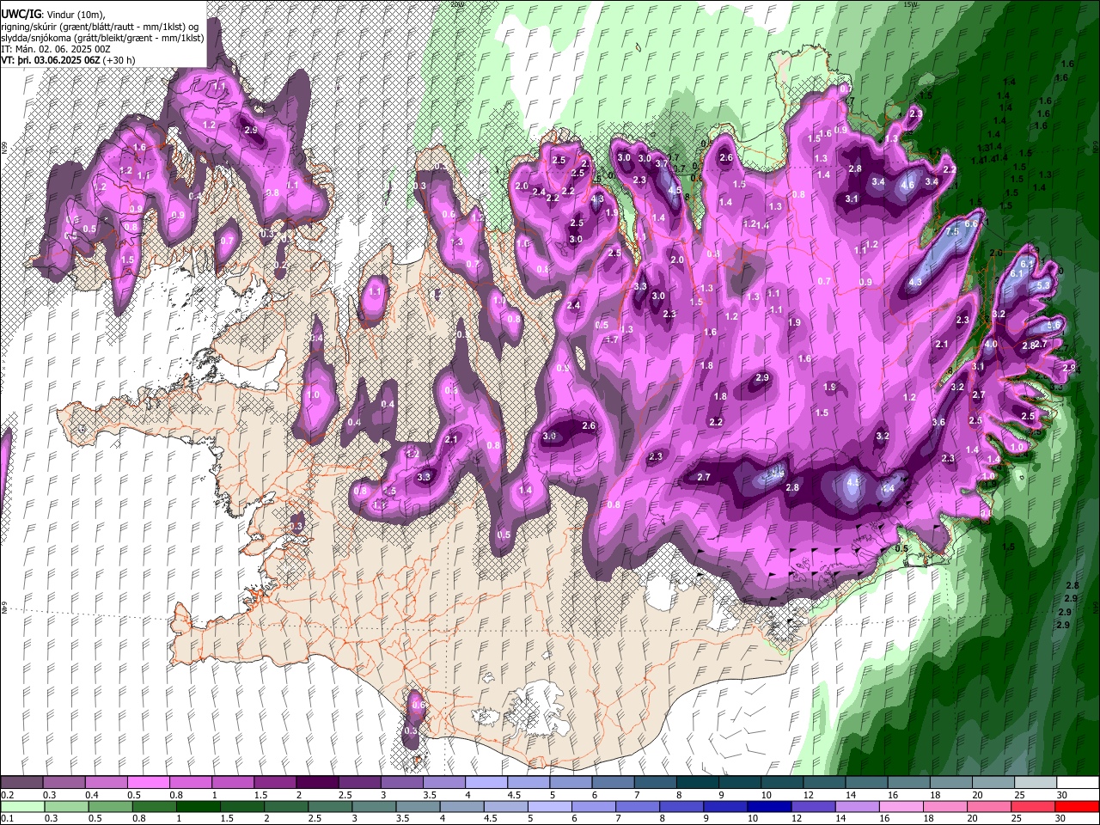Click the dark teal upper-row swatch between 8 and 9
The width and height of the screenshot is (1100, 825).
[x=697, y=783]
